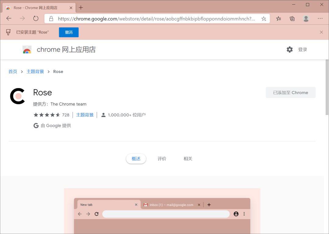The height and width of the screenshot is (234, 329).
Task: Dismiss the theme installed notification bar
Action: pos(321,32)
